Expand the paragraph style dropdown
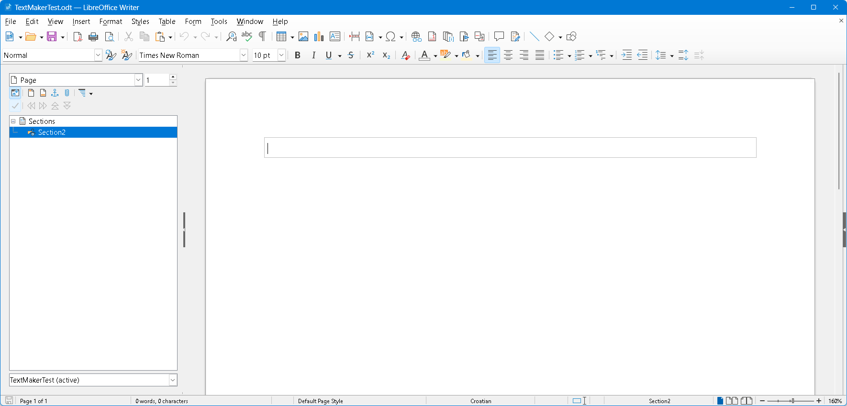The image size is (847, 406). click(98, 55)
